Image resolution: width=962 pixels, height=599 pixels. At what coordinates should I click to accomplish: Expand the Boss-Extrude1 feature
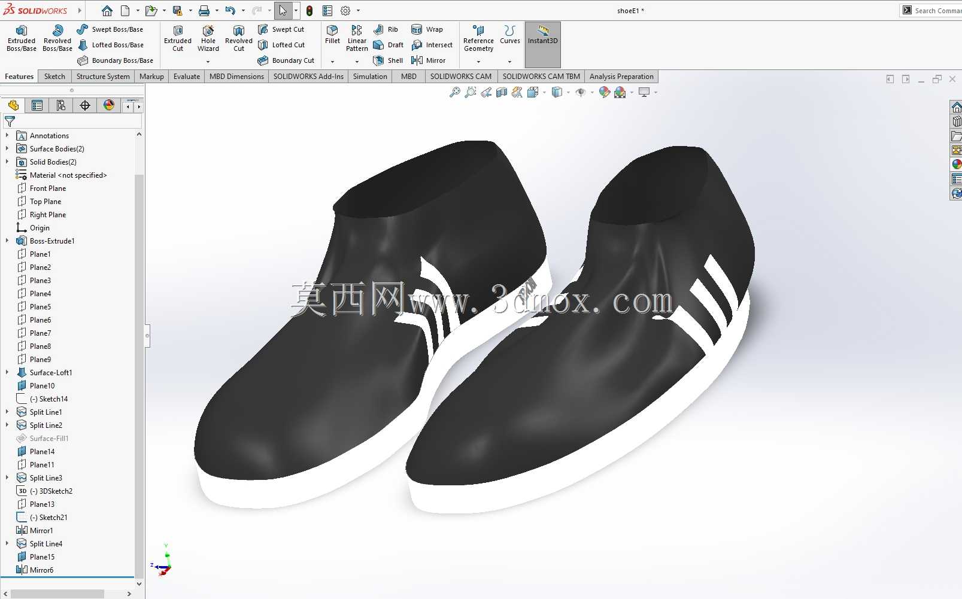[7, 241]
